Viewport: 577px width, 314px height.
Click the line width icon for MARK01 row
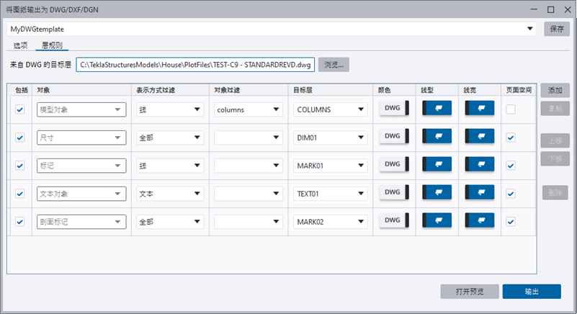[480, 165]
